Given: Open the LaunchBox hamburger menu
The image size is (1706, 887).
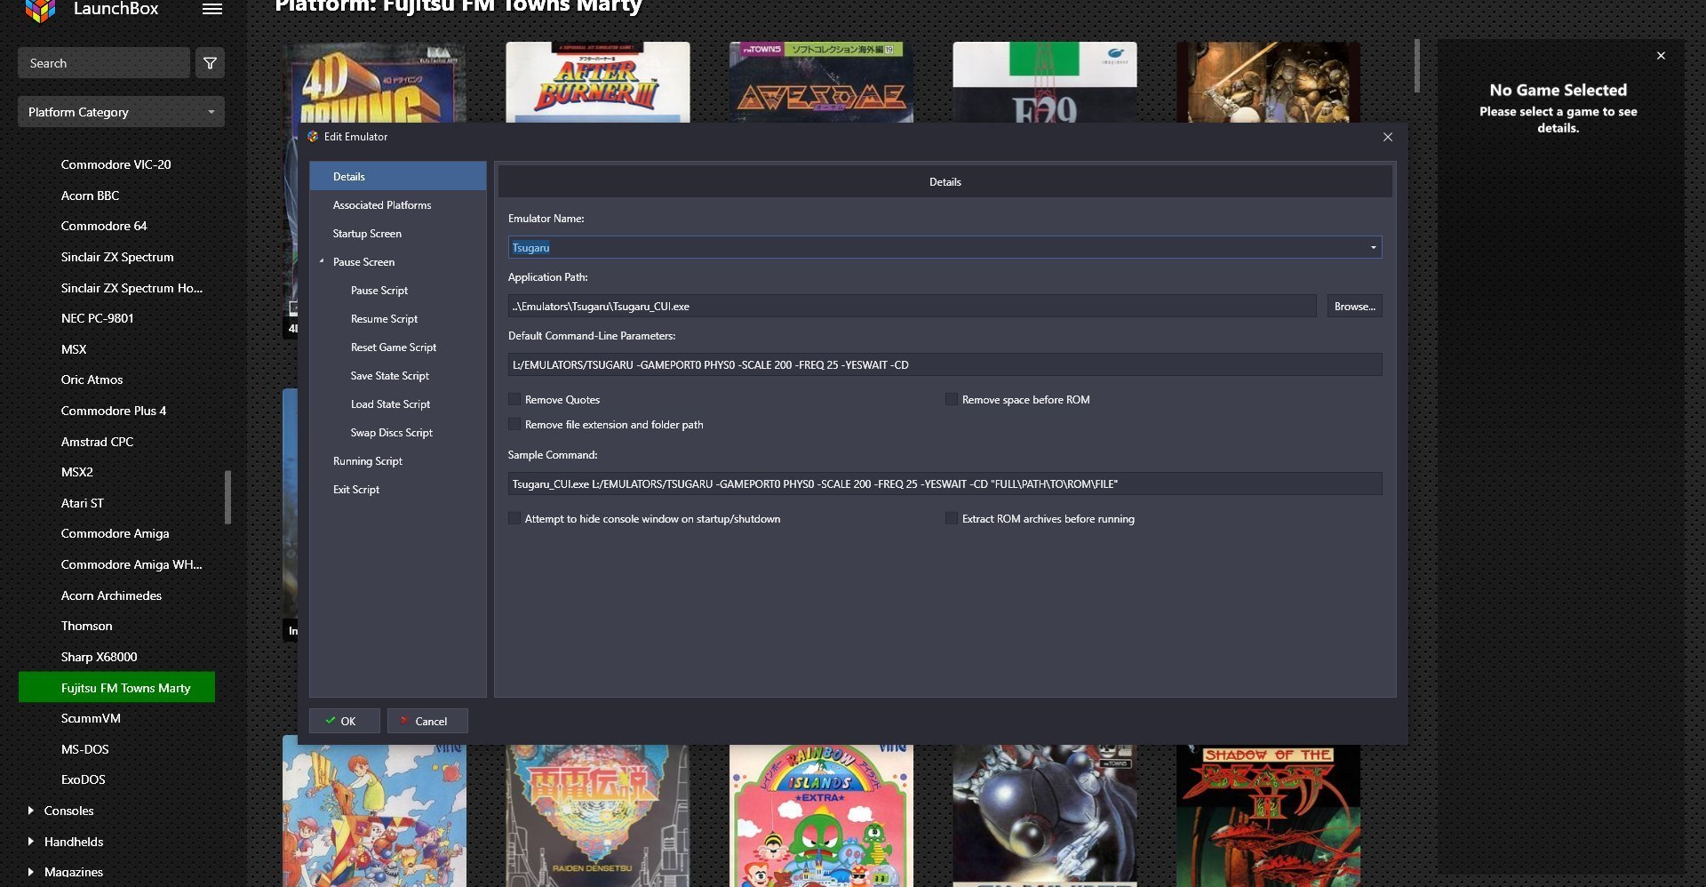Looking at the screenshot, I should click(211, 9).
